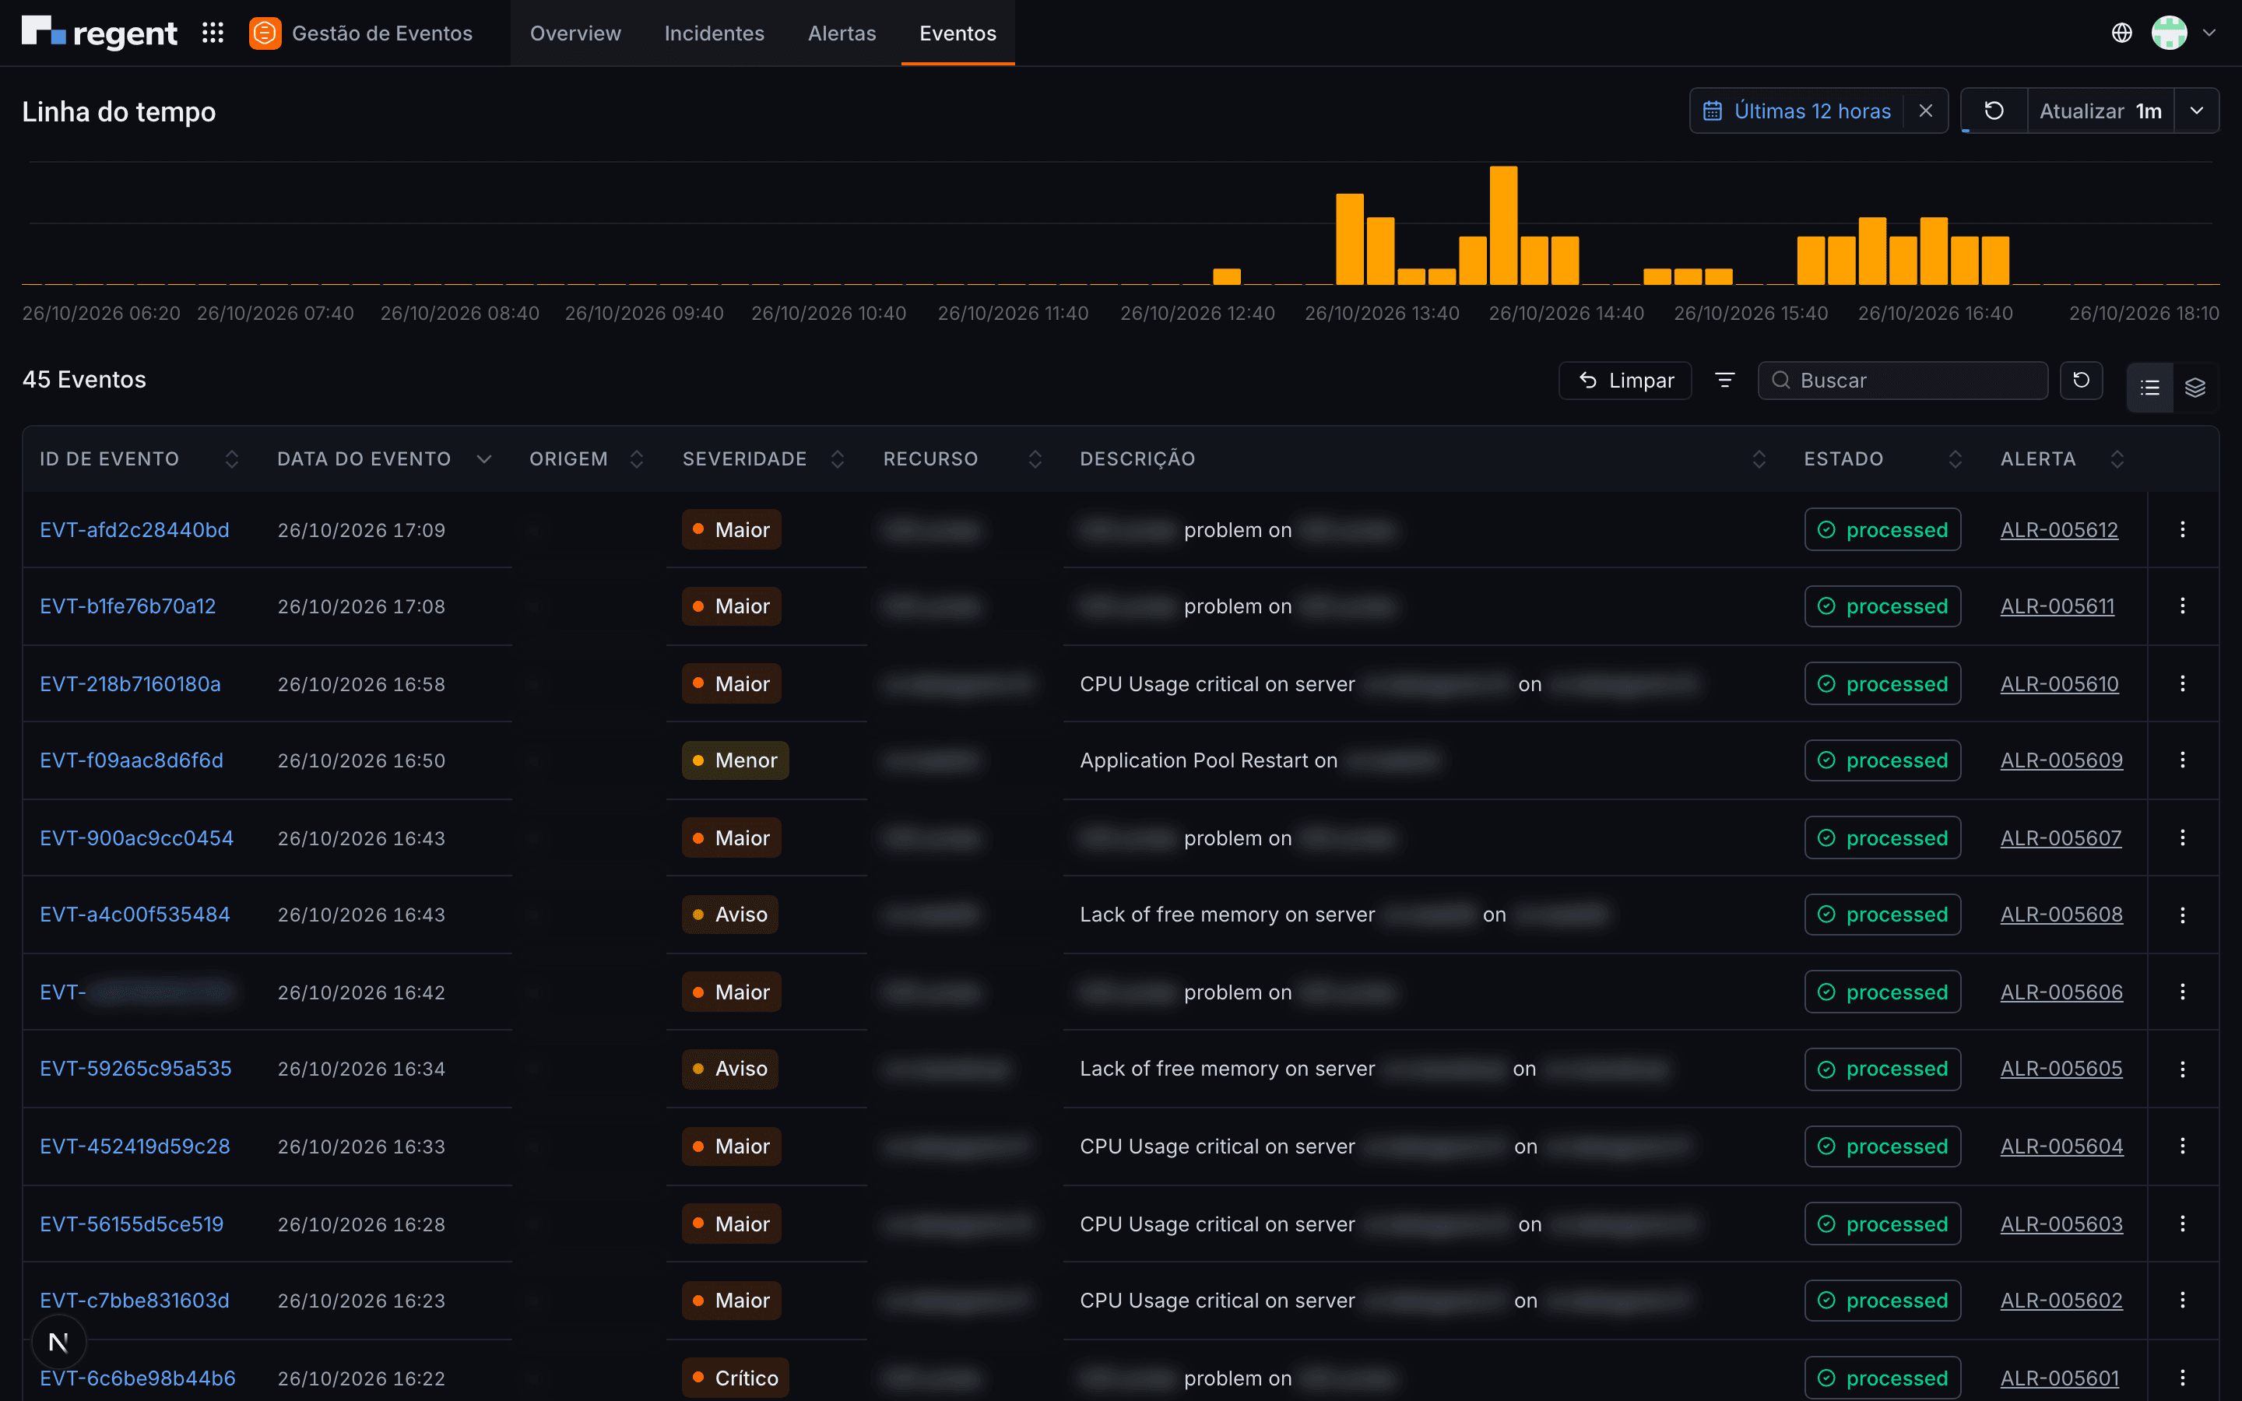Open row actions for ALR-005609
This screenshot has width=2242, height=1401.
pyautogui.click(x=2183, y=760)
